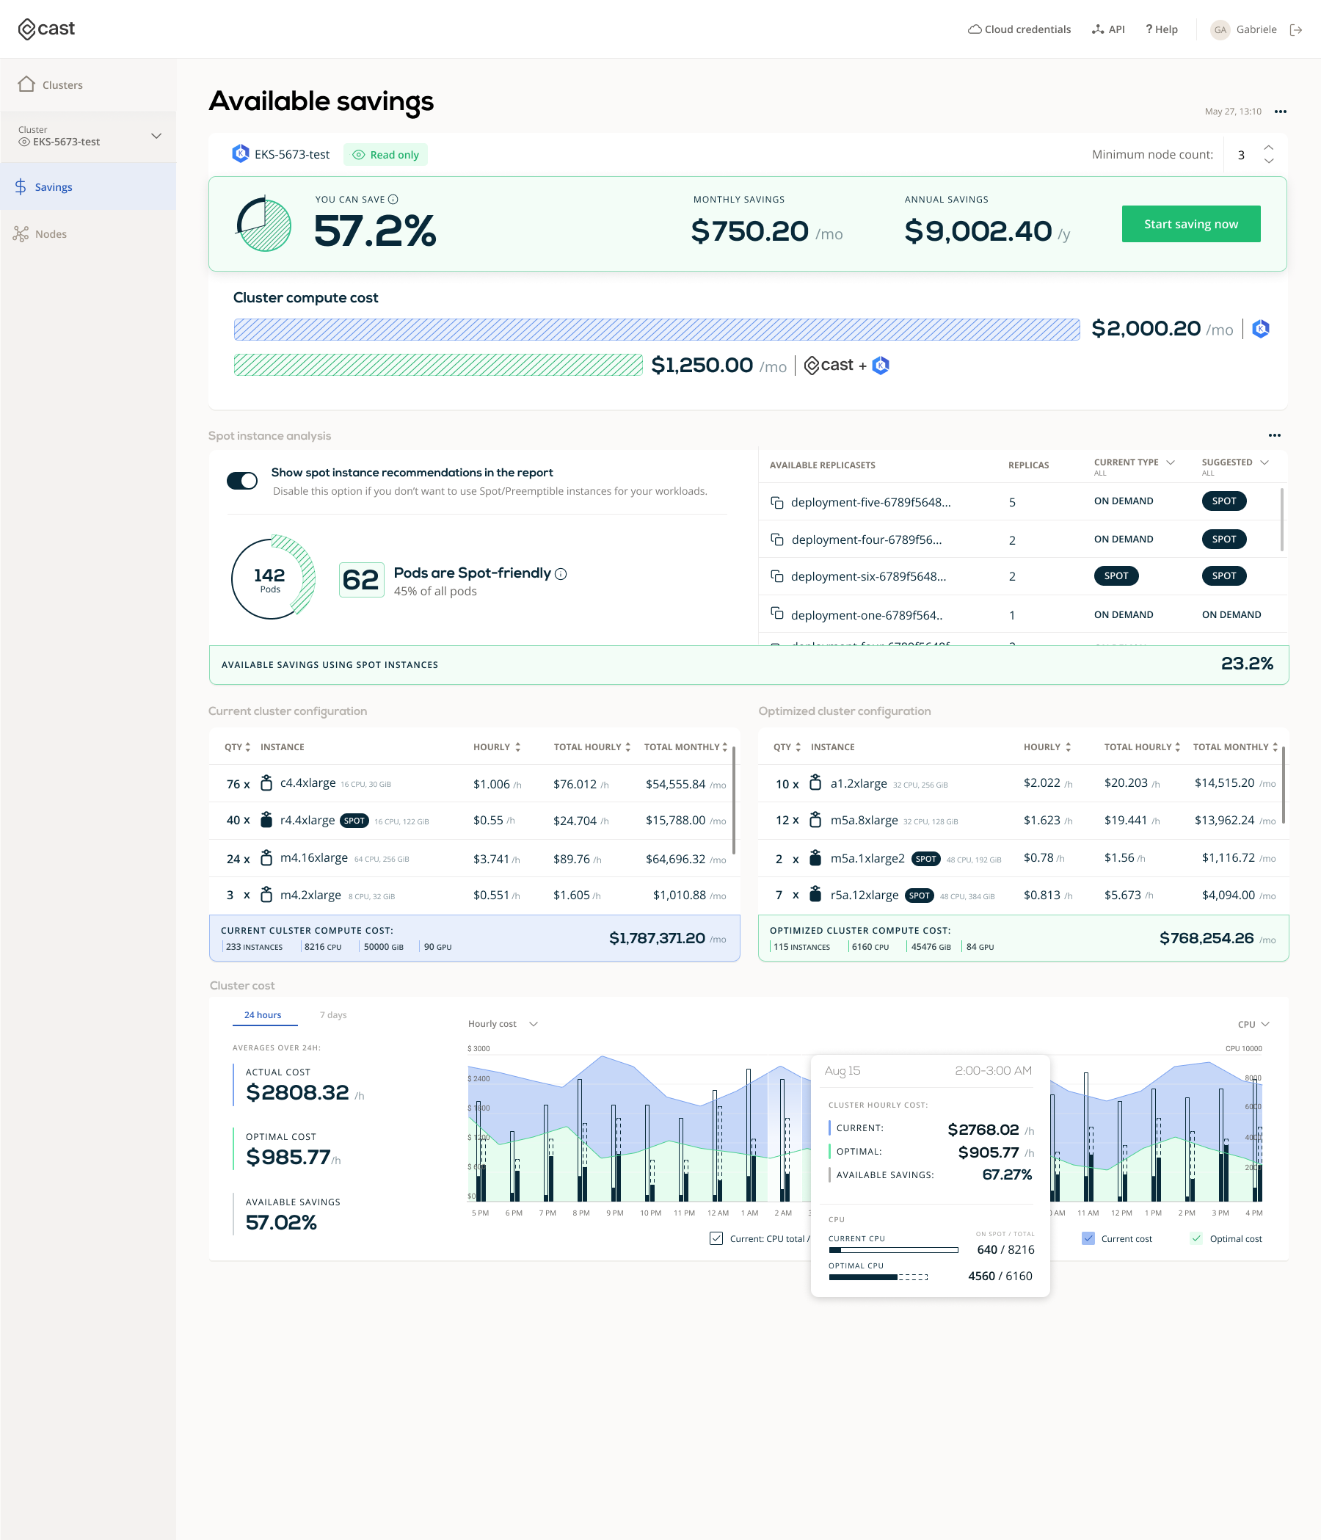Click copy icon for deployment-one
1321x1540 pixels.
click(776, 614)
